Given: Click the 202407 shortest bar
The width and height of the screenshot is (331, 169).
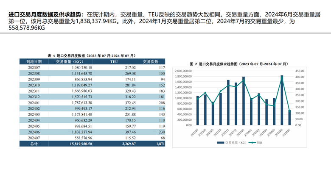Looking at the screenshot, I should click(x=289, y=118).
